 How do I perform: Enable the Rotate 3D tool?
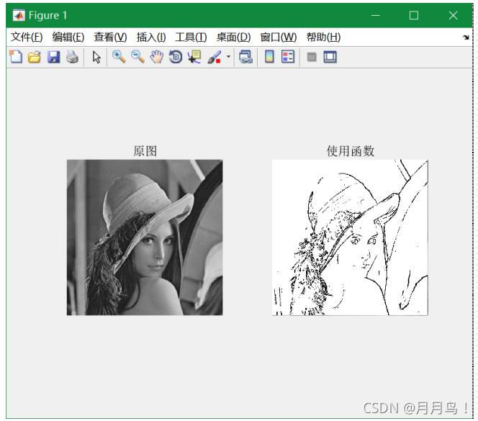click(x=176, y=57)
